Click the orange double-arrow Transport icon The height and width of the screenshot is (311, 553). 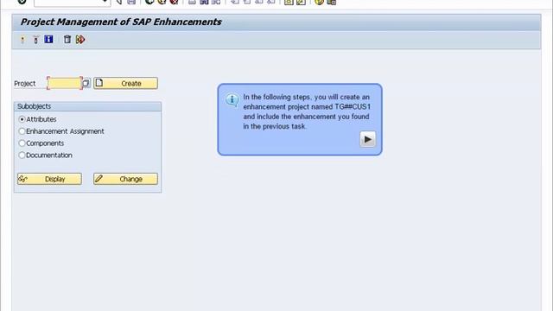(80, 39)
